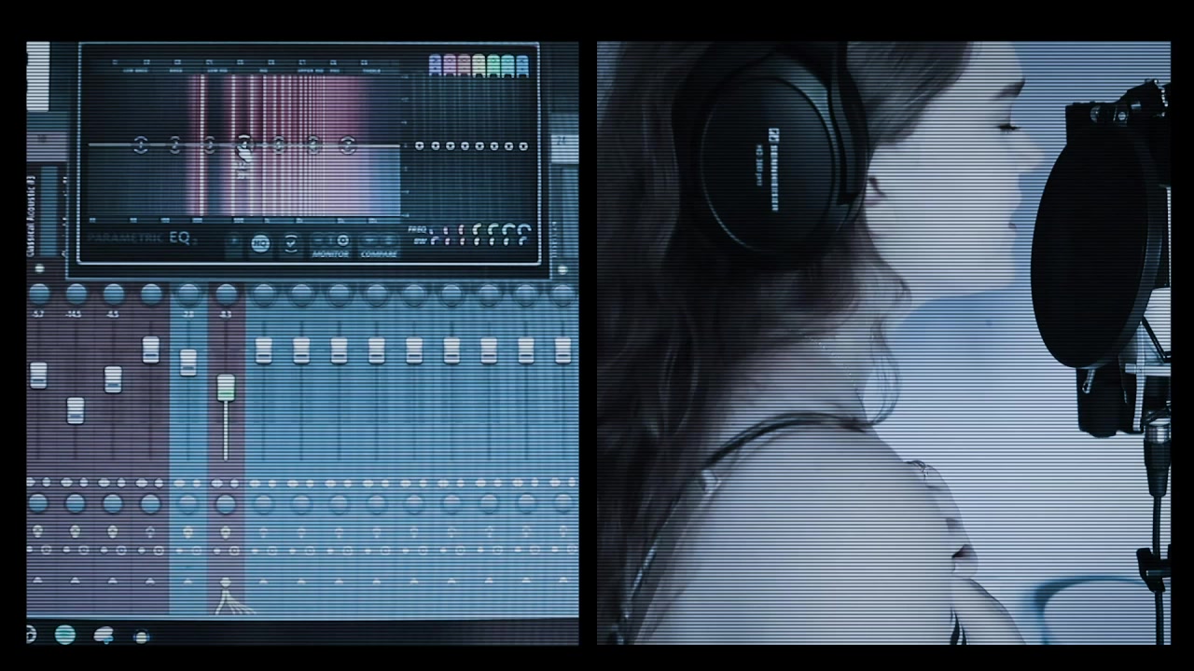Select EQ band 6 token on the curve

(313, 144)
